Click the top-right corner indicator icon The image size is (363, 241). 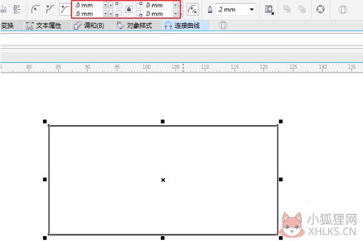click(139, 5)
